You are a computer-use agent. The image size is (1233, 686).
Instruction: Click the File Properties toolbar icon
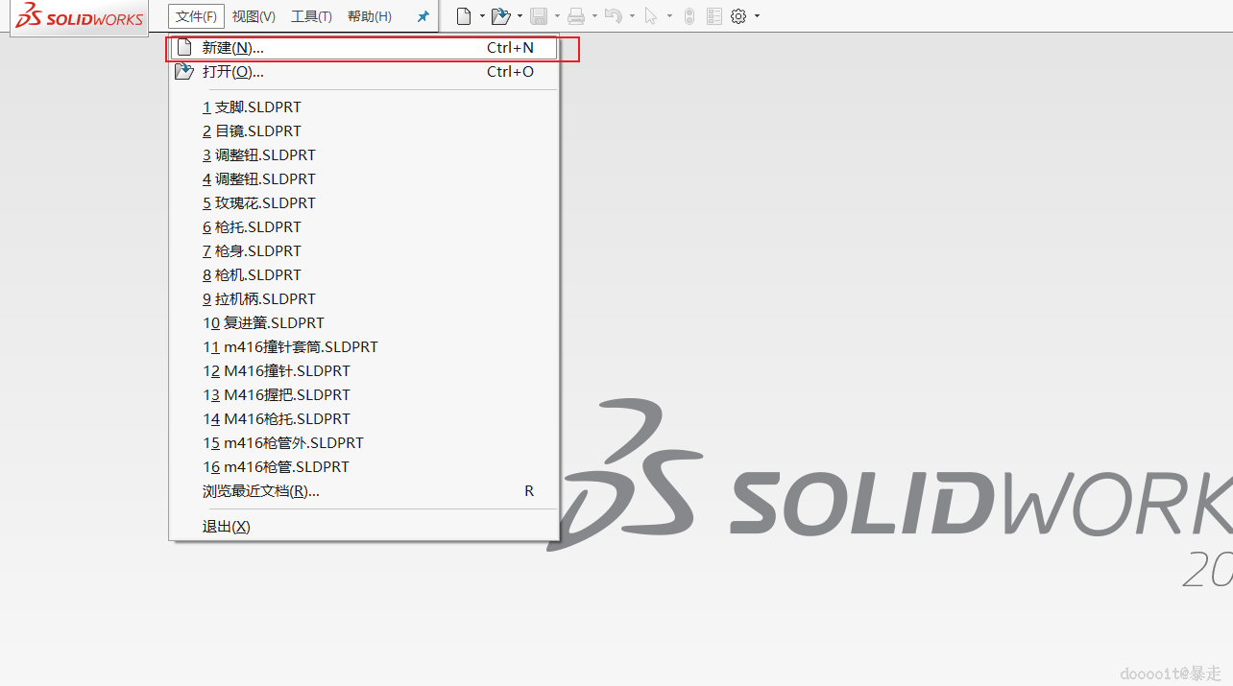coord(714,16)
